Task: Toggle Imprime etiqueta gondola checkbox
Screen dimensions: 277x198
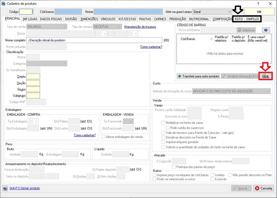Action: [163, 142]
